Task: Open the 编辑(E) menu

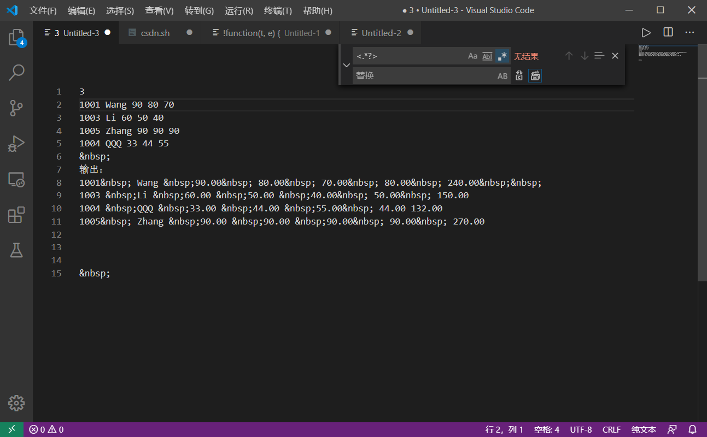Action: click(x=81, y=10)
